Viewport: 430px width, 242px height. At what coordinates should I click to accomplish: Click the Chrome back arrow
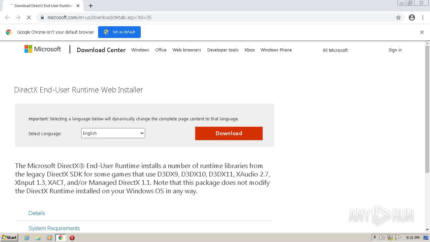7,17
